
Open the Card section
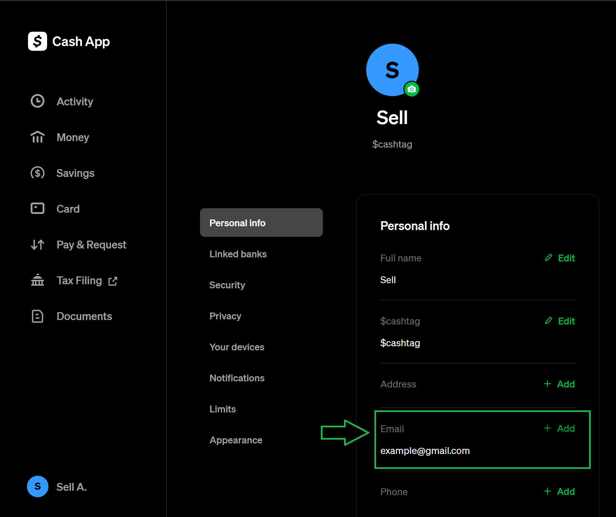[68, 209]
